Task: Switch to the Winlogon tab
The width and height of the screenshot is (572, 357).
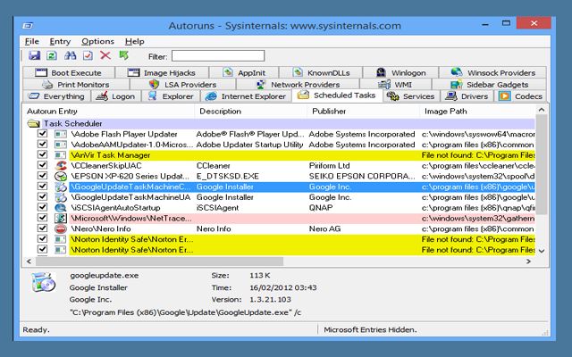Action: click(x=401, y=73)
